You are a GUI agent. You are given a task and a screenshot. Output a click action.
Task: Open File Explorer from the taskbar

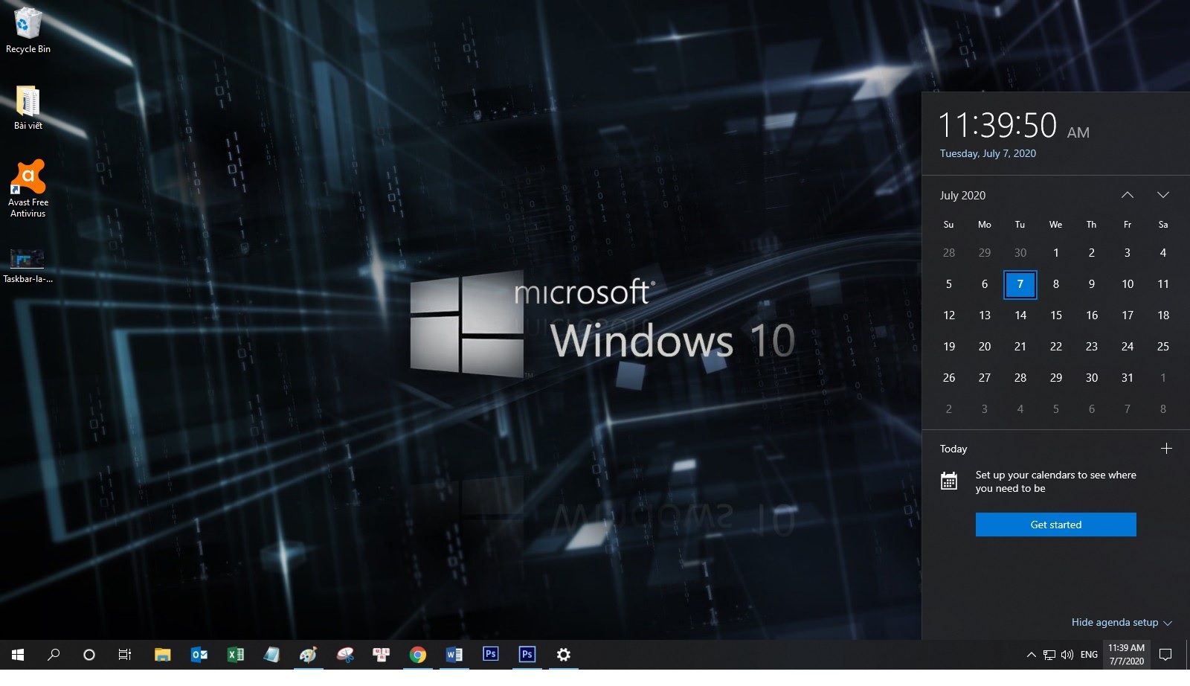tap(162, 655)
